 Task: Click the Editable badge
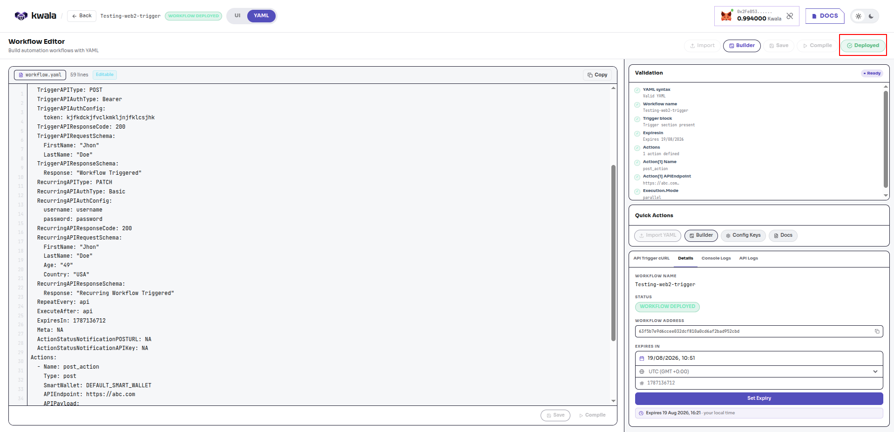105,75
